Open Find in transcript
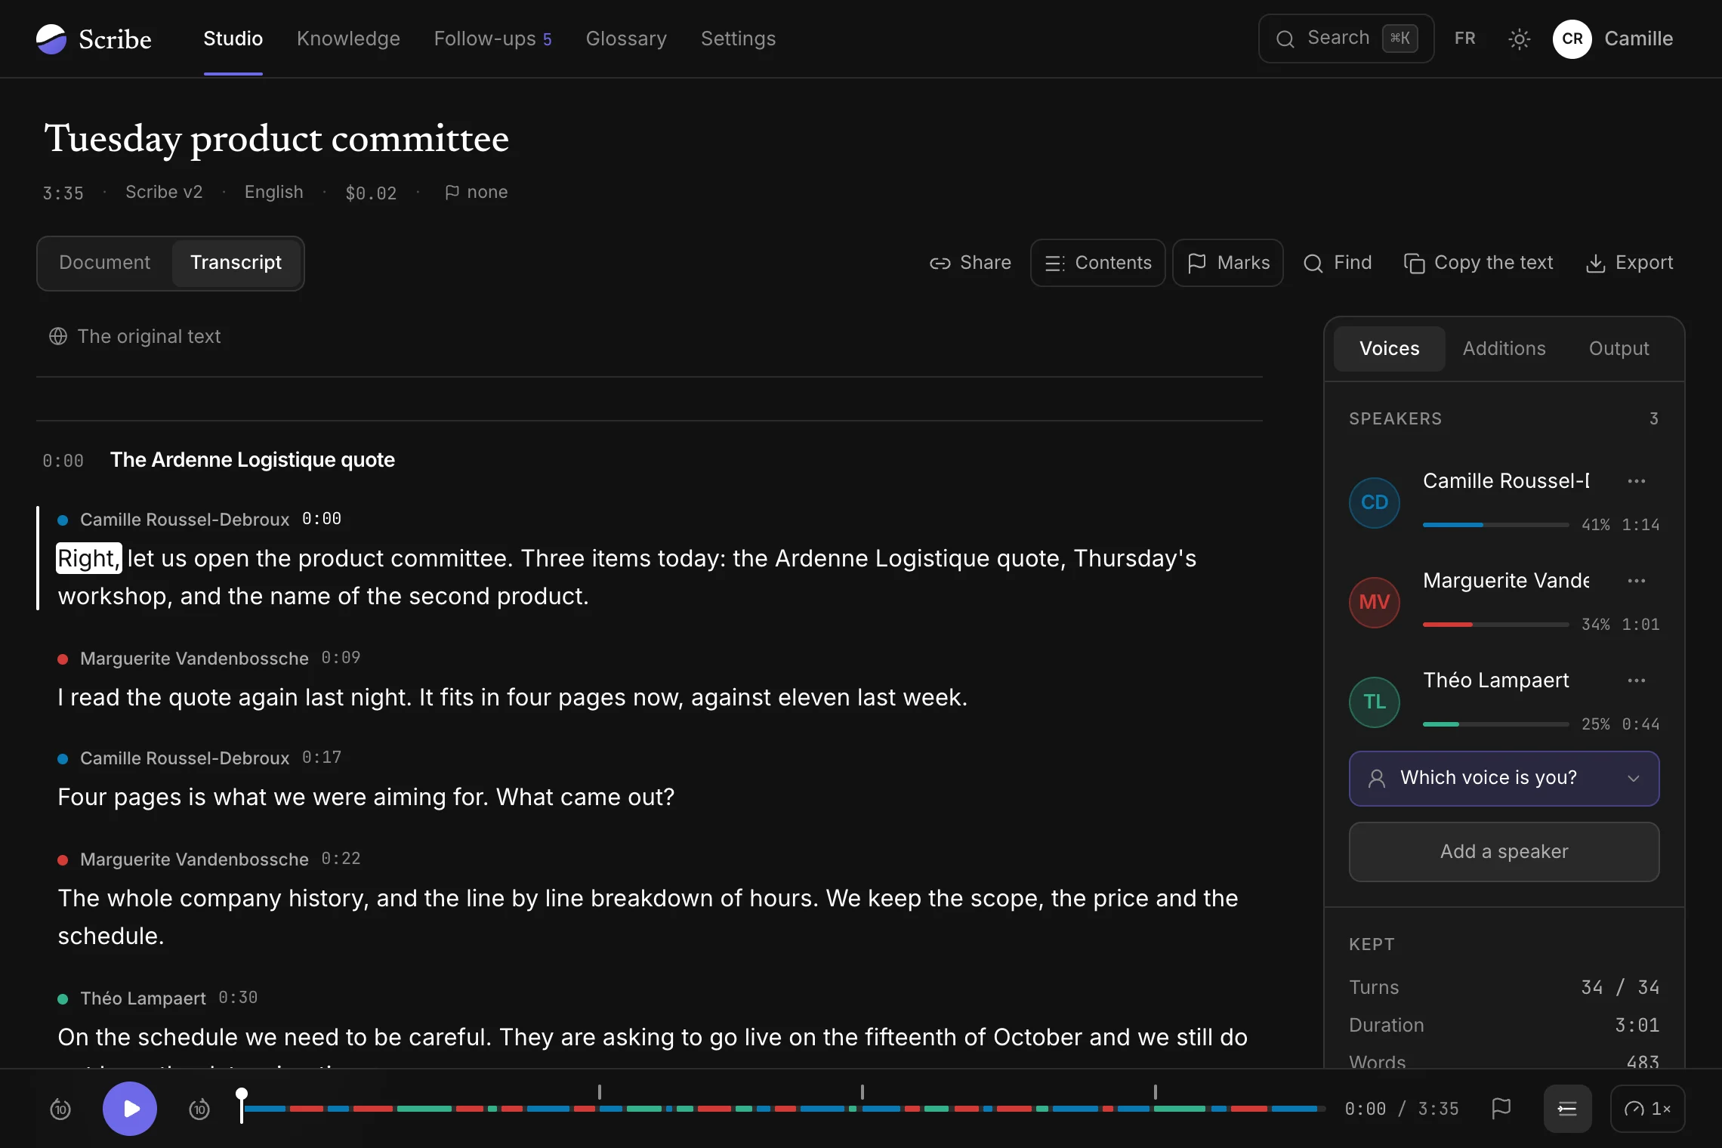The image size is (1722, 1148). (x=1338, y=263)
